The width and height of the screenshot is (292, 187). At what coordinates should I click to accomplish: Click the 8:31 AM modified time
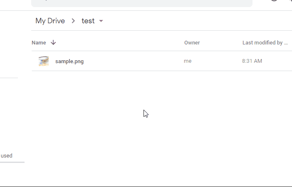[x=252, y=61]
